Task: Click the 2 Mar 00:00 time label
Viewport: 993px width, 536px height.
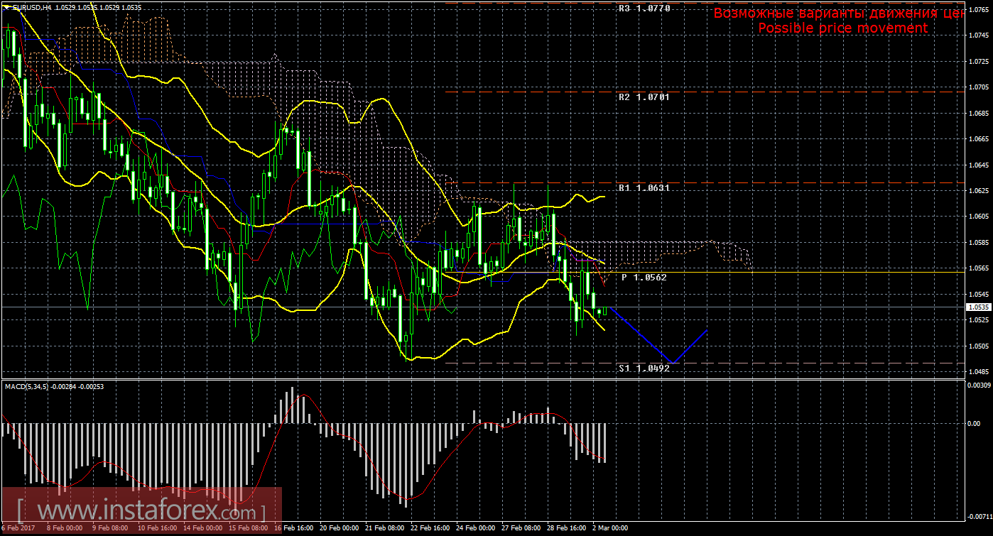Action: 609,528
